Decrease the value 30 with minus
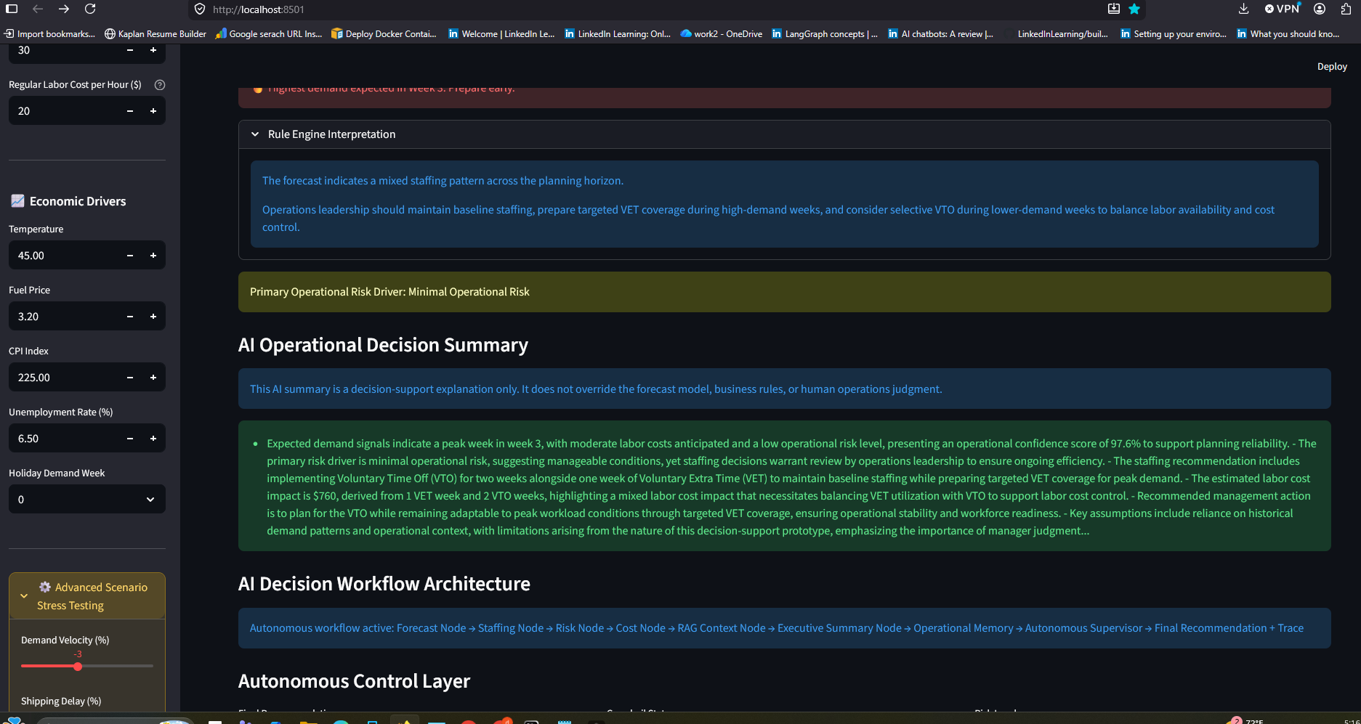This screenshot has height=724, width=1361. click(130, 50)
